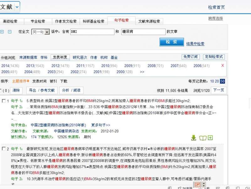Open the input method options arrow
251x189 pixels.
[x=203, y=185]
